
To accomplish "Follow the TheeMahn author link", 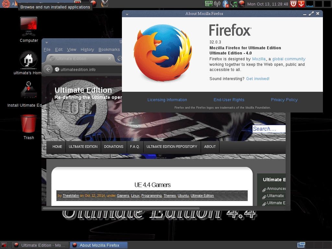I will point(71,196).
